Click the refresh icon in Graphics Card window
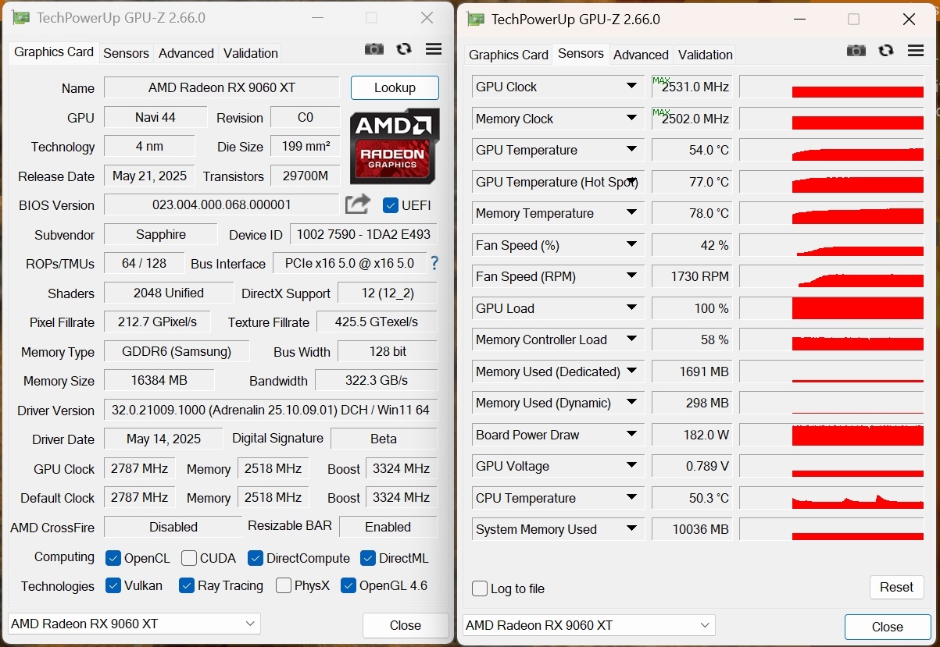 click(403, 49)
